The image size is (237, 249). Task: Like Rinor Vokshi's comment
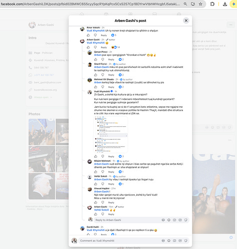[x=88, y=35]
